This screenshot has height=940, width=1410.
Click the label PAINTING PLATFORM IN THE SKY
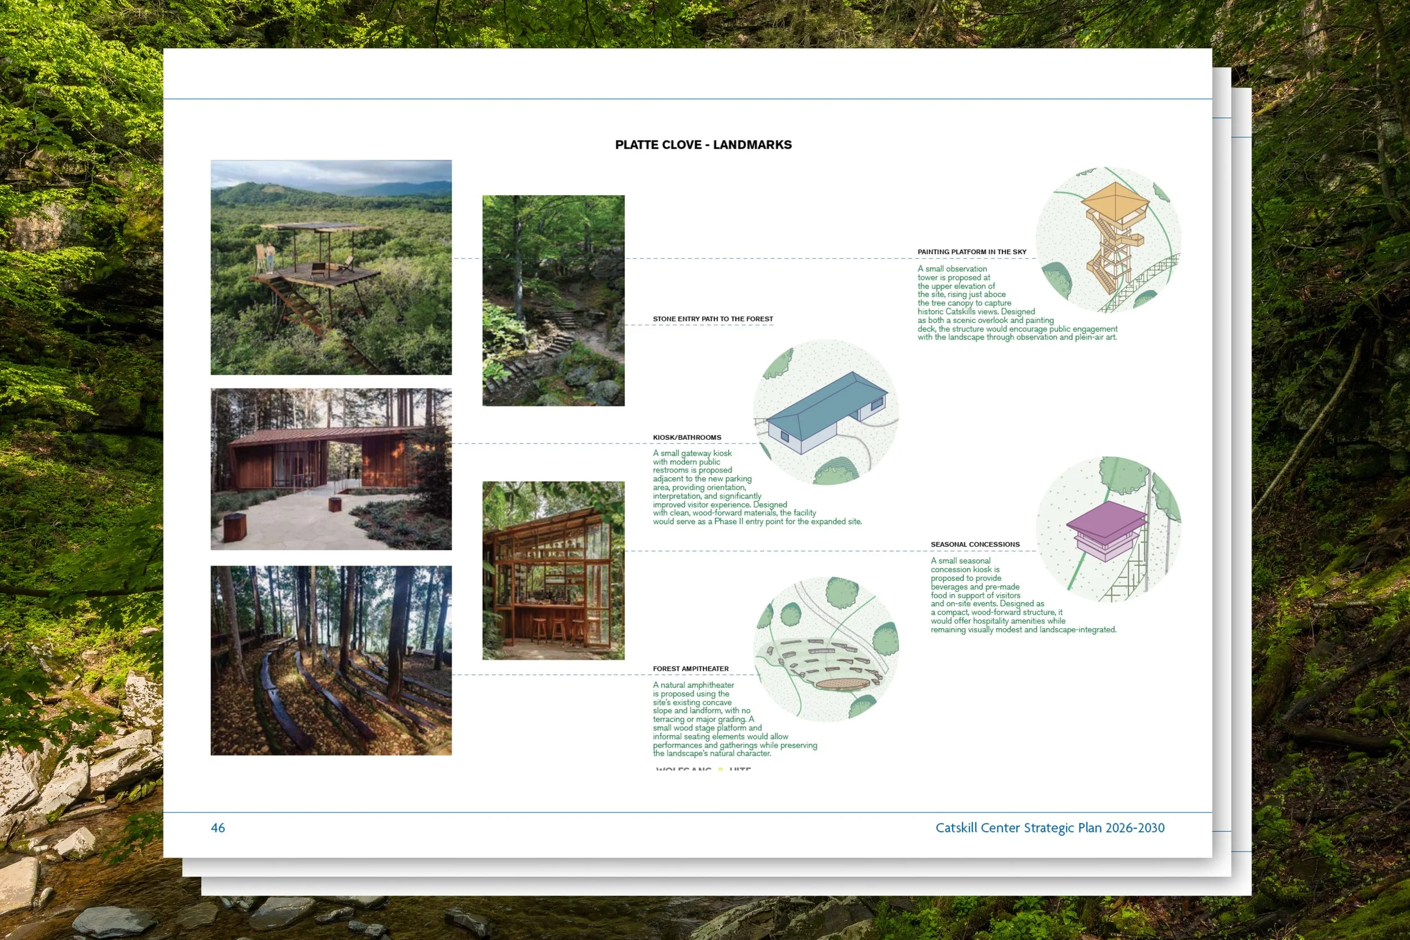click(x=972, y=252)
